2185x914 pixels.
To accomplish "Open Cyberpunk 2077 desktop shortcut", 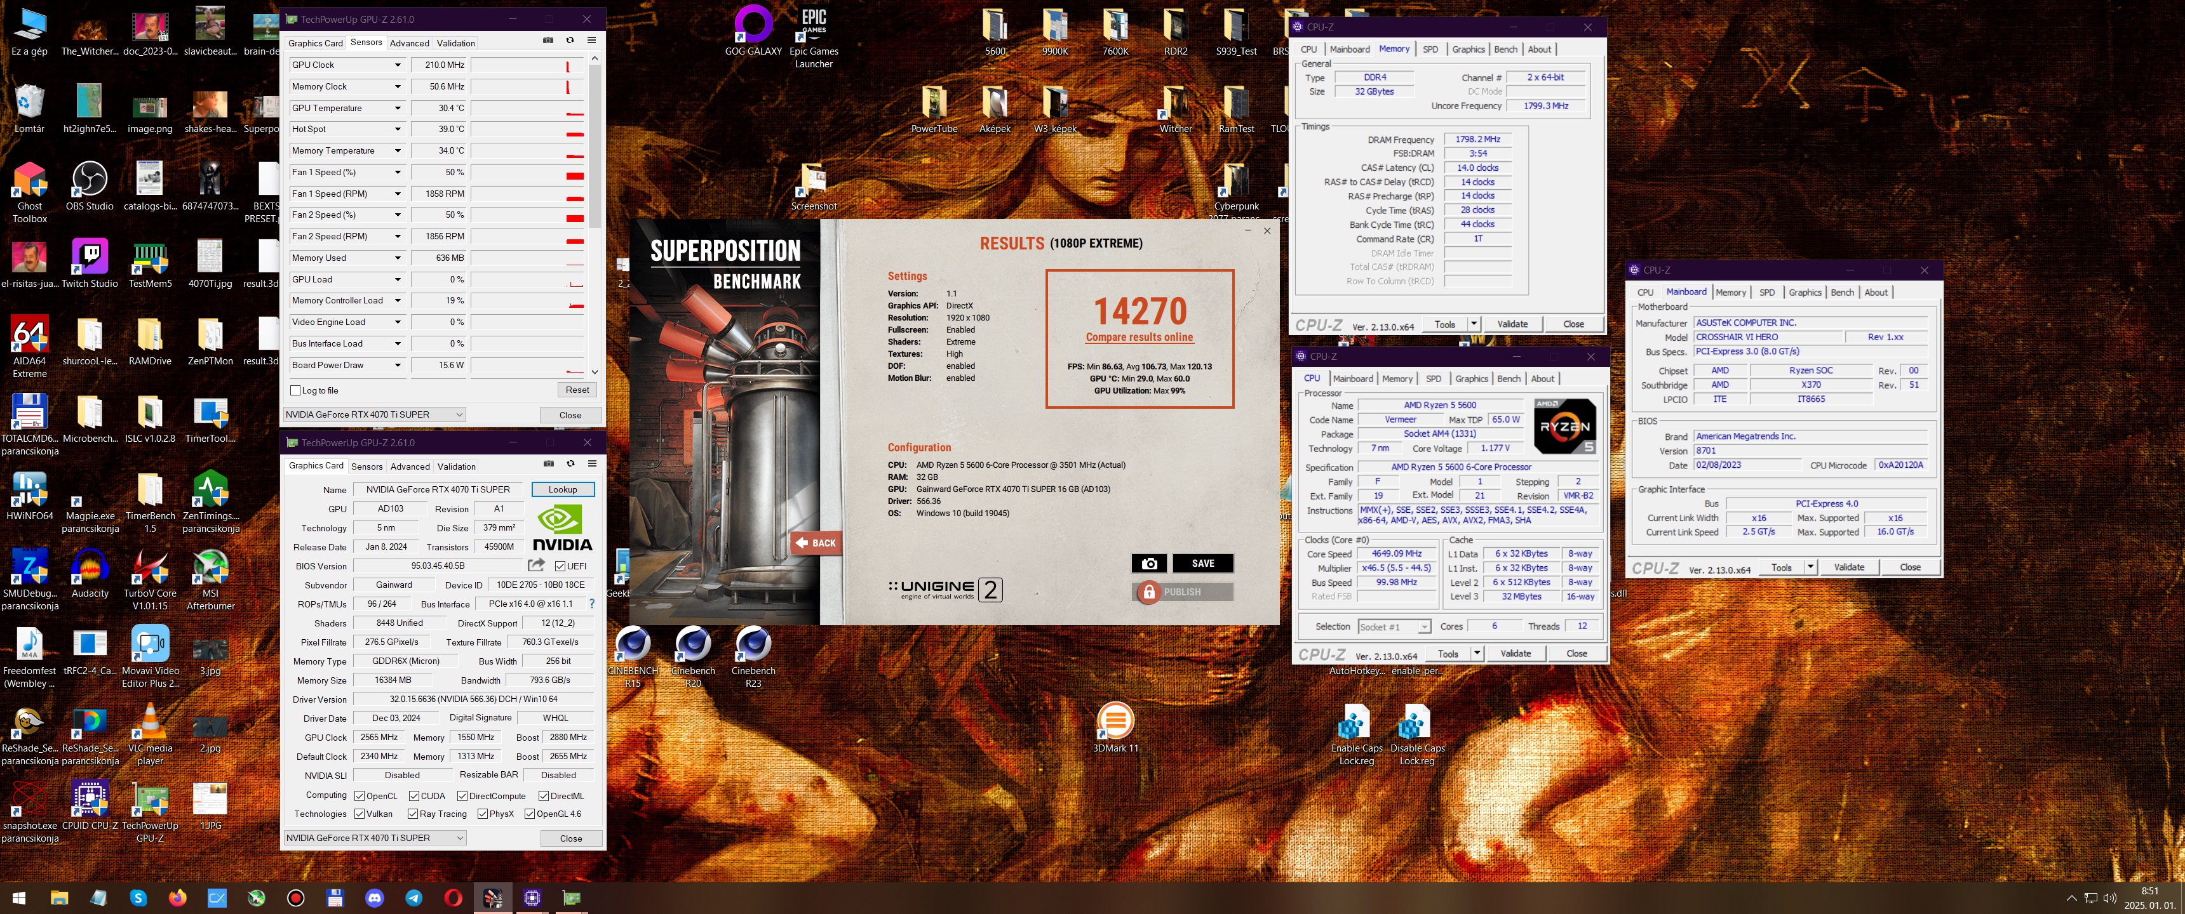I will tap(1236, 191).
